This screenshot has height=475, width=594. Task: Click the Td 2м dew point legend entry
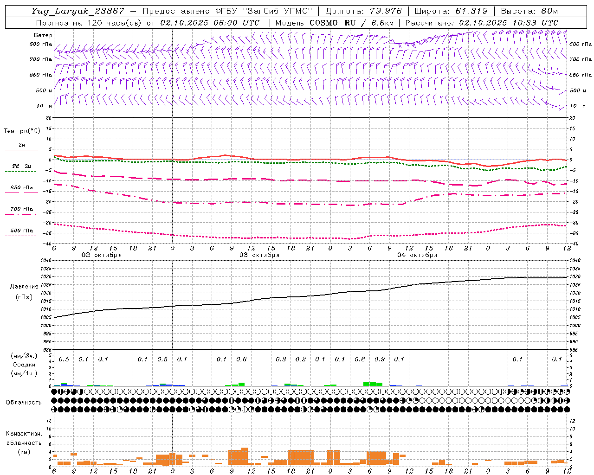tap(22, 166)
